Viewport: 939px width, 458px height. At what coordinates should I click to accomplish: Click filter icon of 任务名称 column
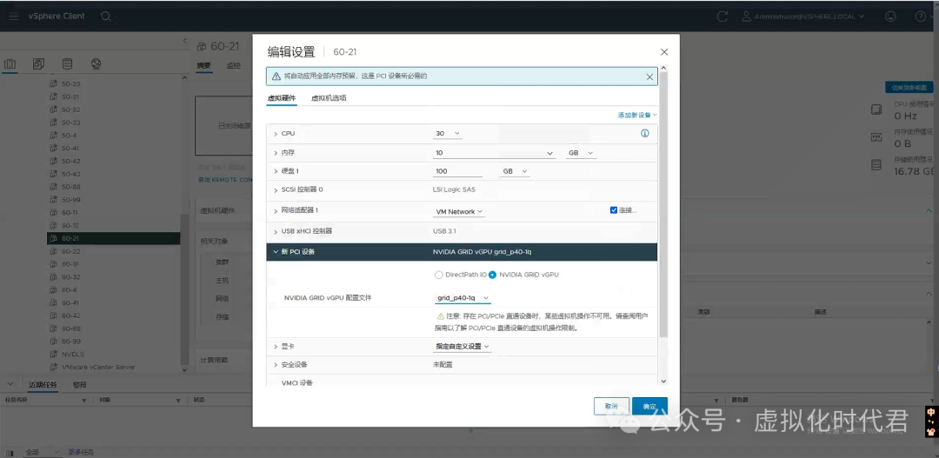[83, 400]
